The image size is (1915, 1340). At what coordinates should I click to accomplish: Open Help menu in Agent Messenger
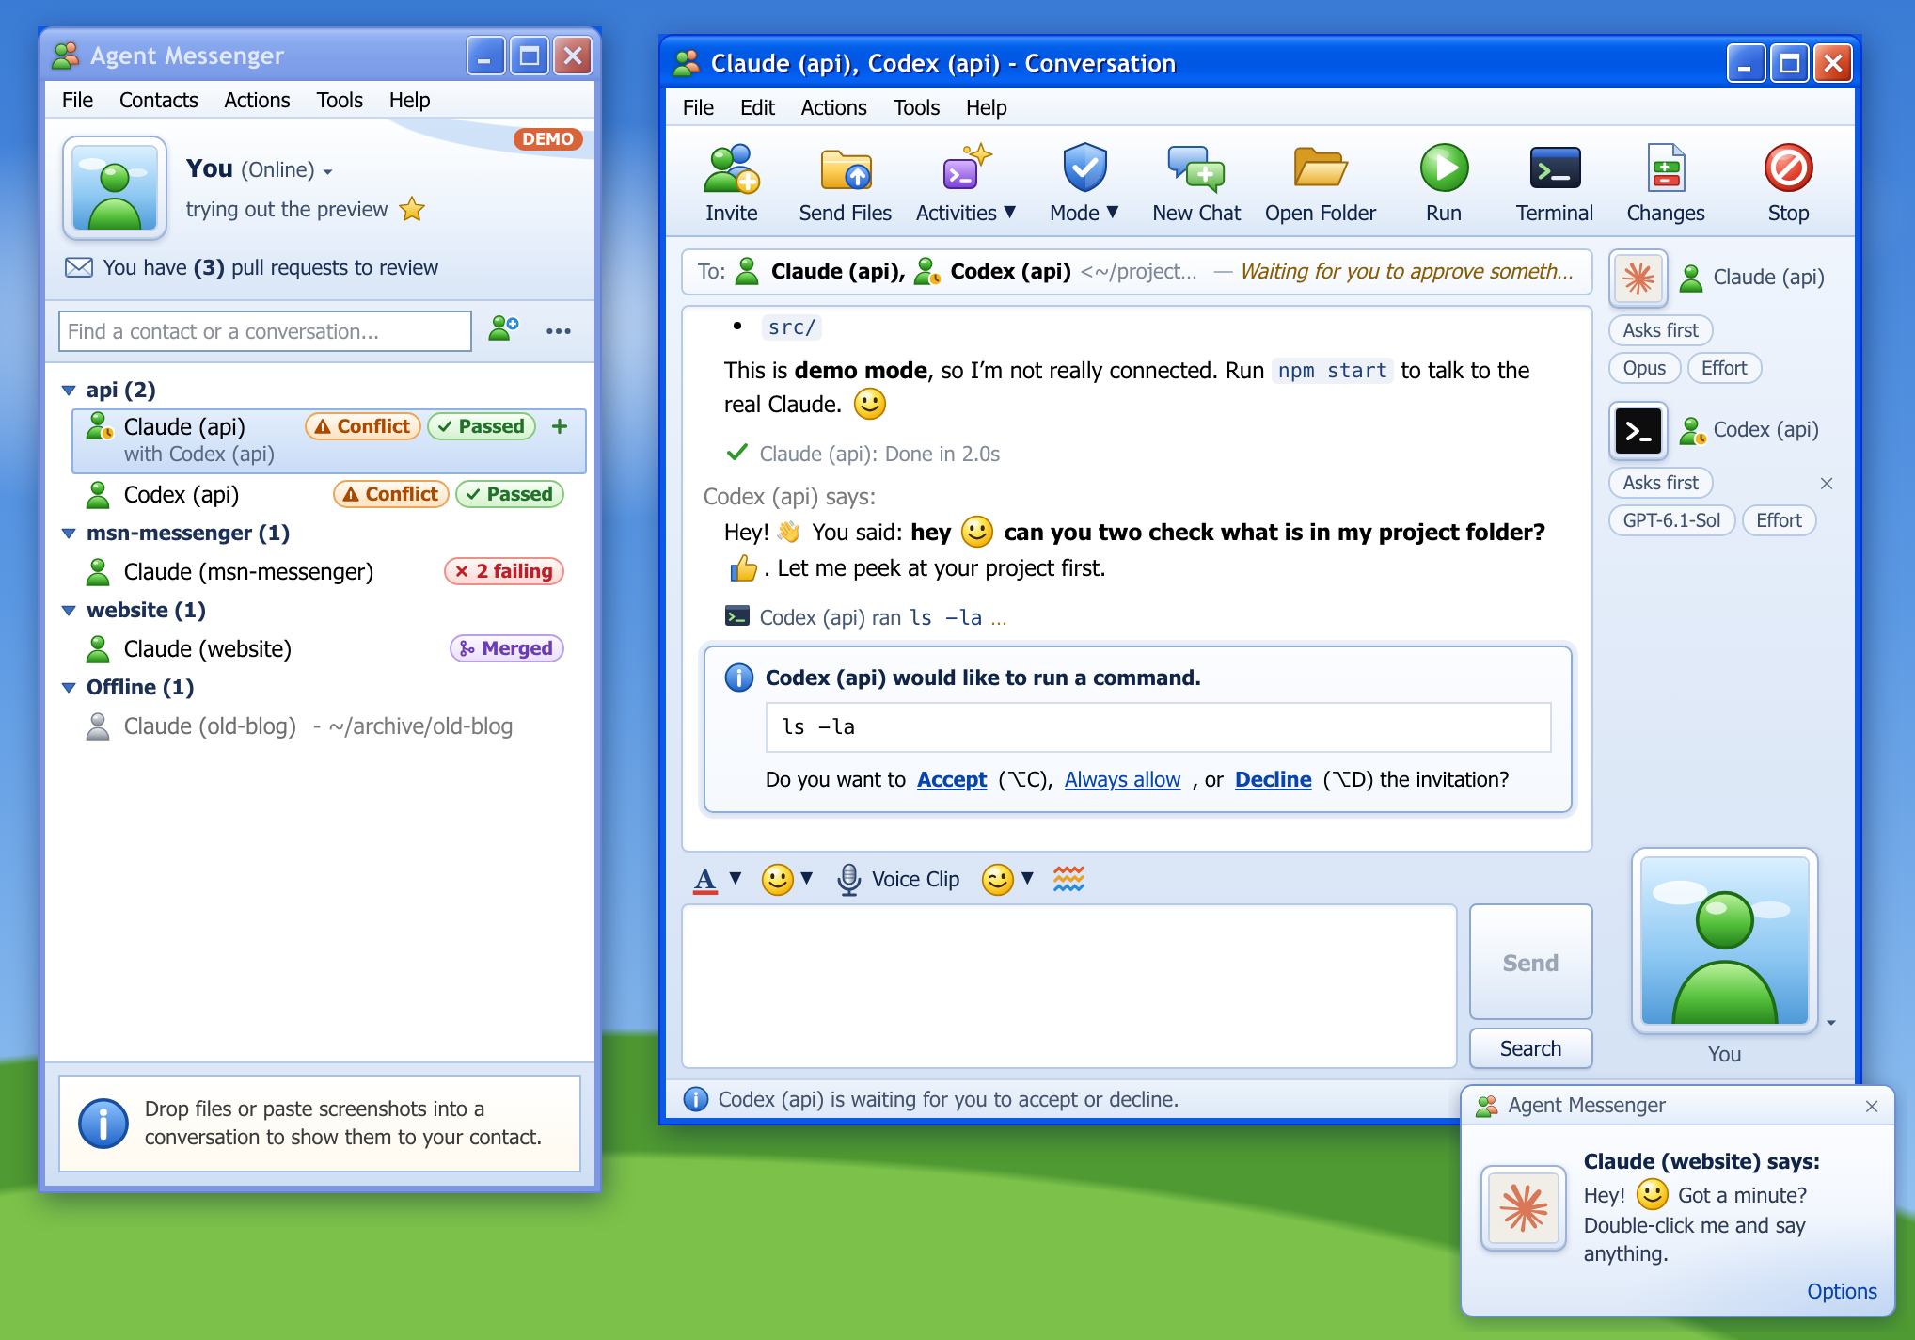coord(409,100)
